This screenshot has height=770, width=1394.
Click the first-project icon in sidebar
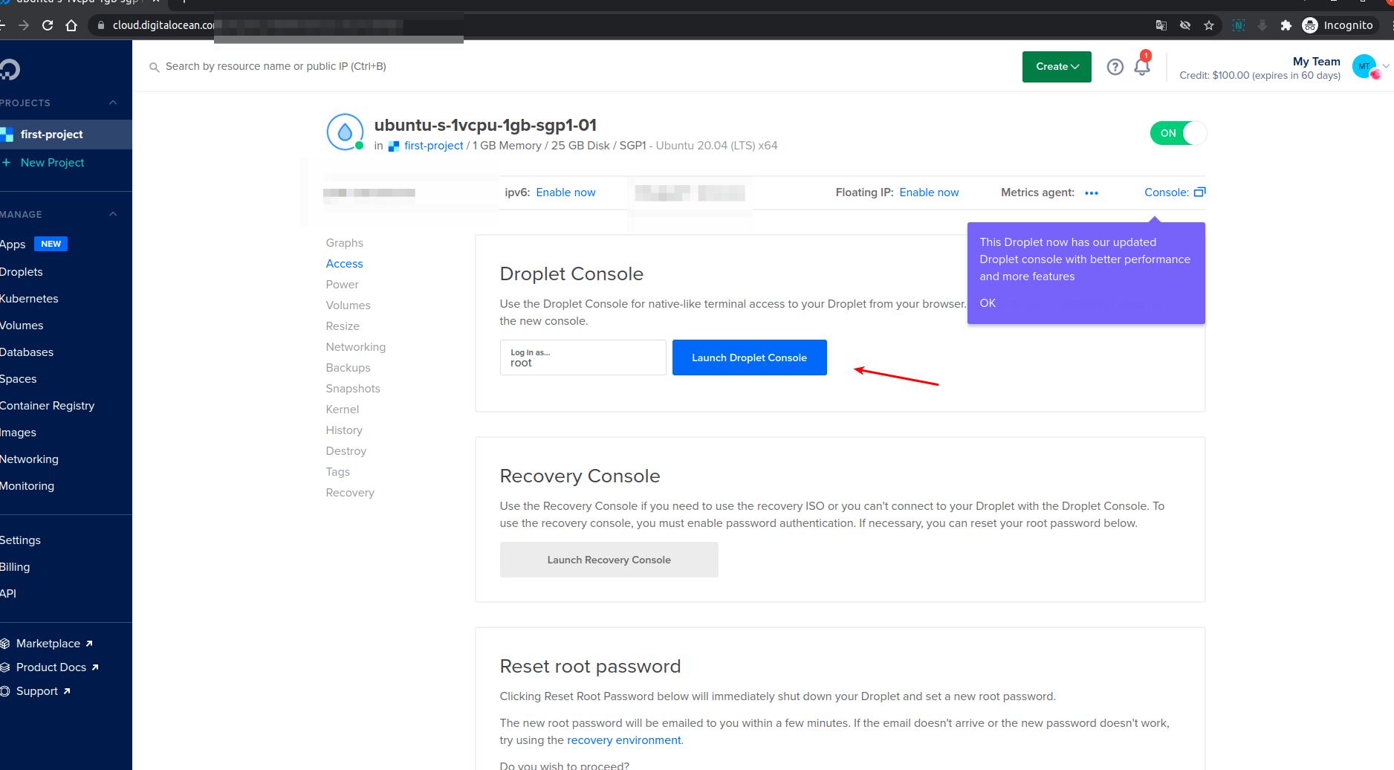click(7, 135)
